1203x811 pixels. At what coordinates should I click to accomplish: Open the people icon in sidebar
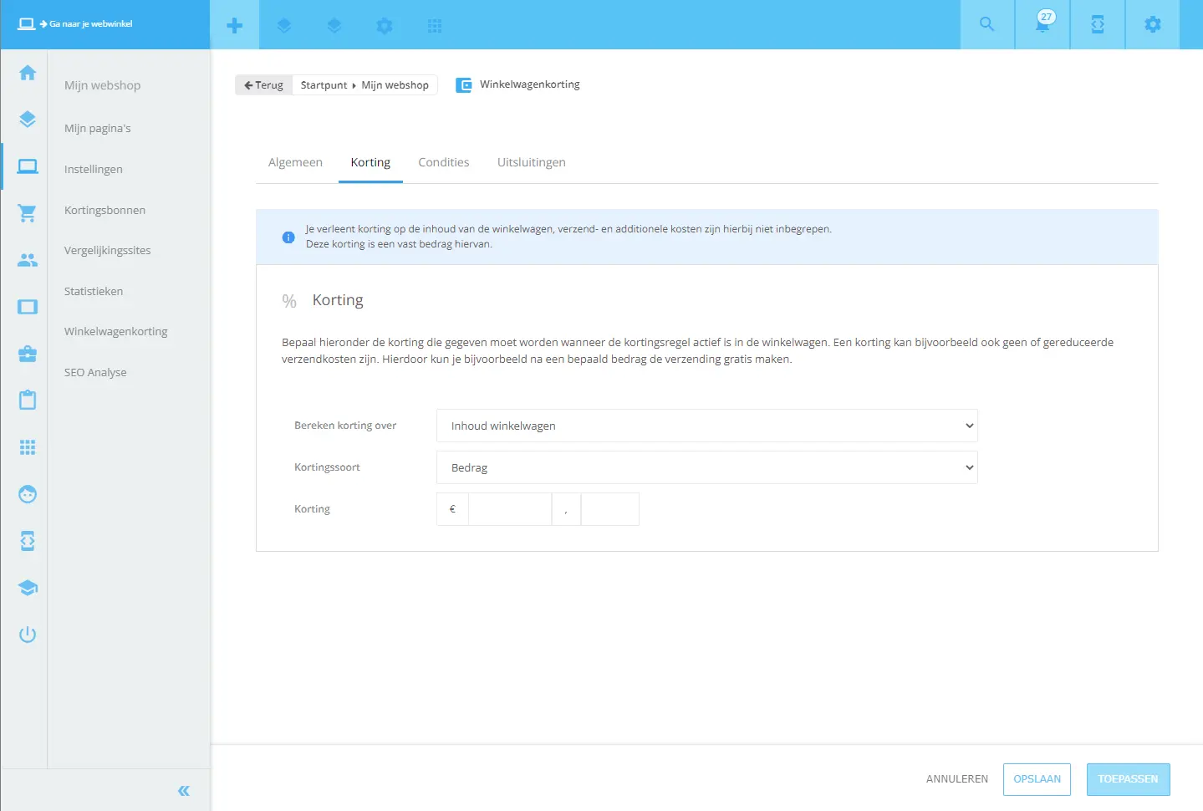click(28, 260)
